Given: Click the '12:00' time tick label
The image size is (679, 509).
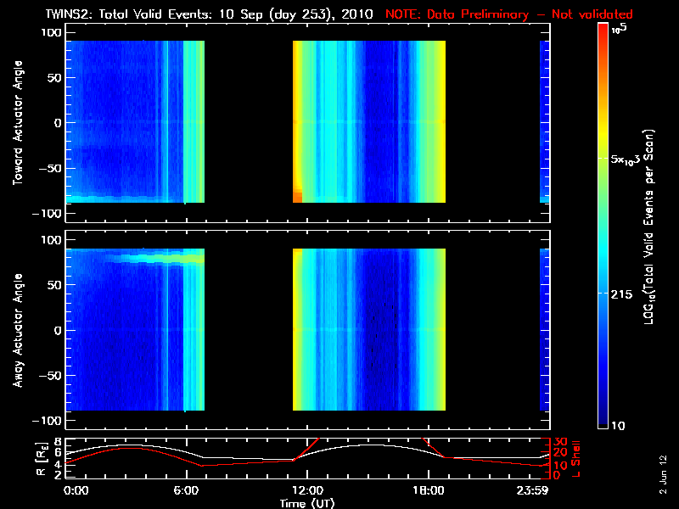Looking at the screenshot, I should coord(307,490).
